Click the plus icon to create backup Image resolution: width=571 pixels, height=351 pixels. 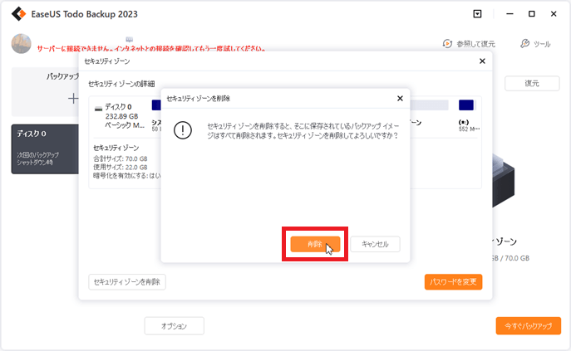coord(73,99)
